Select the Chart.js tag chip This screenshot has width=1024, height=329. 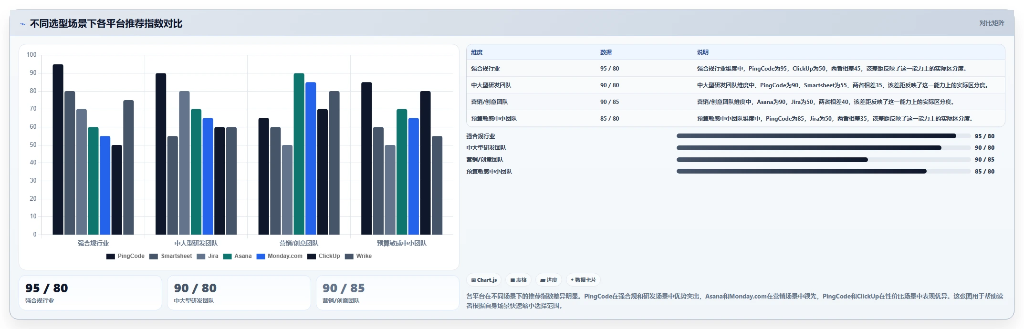[484, 280]
